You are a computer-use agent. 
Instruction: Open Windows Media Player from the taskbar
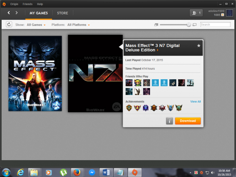coord(49,173)
